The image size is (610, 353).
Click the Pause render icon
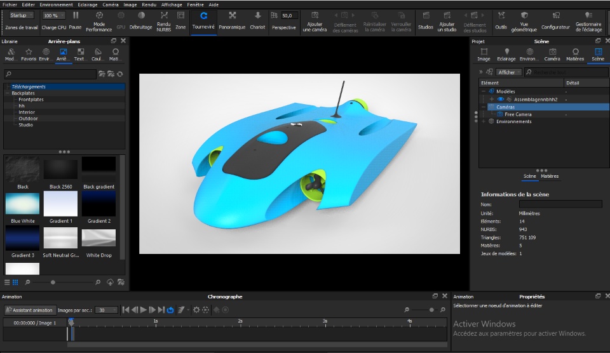pyautogui.click(x=76, y=15)
